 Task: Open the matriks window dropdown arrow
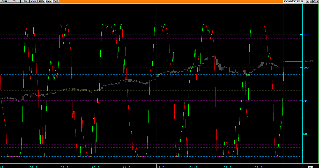click(308, 1)
